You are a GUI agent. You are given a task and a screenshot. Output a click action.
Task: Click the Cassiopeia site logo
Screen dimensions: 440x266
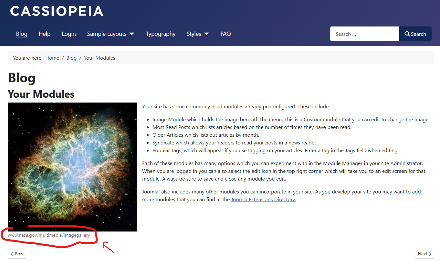[57, 11]
